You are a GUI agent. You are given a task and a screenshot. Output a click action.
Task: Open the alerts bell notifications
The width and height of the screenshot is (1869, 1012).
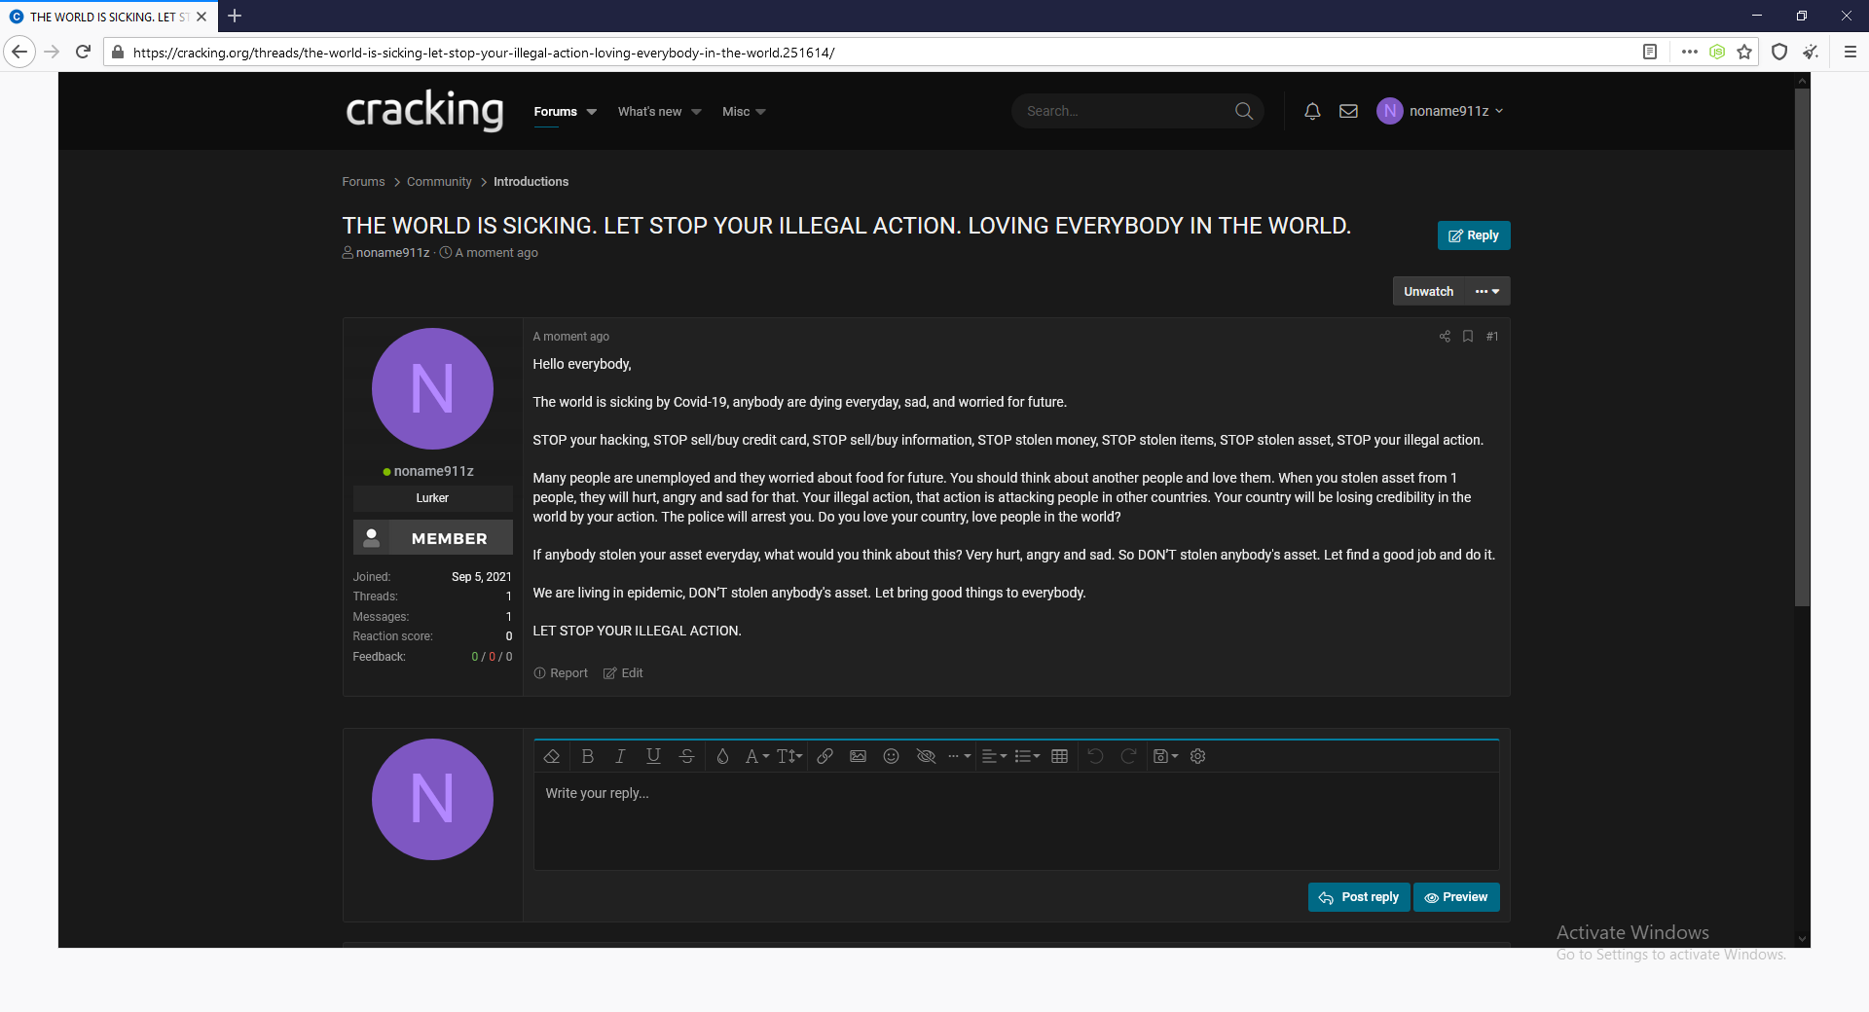click(x=1312, y=111)
